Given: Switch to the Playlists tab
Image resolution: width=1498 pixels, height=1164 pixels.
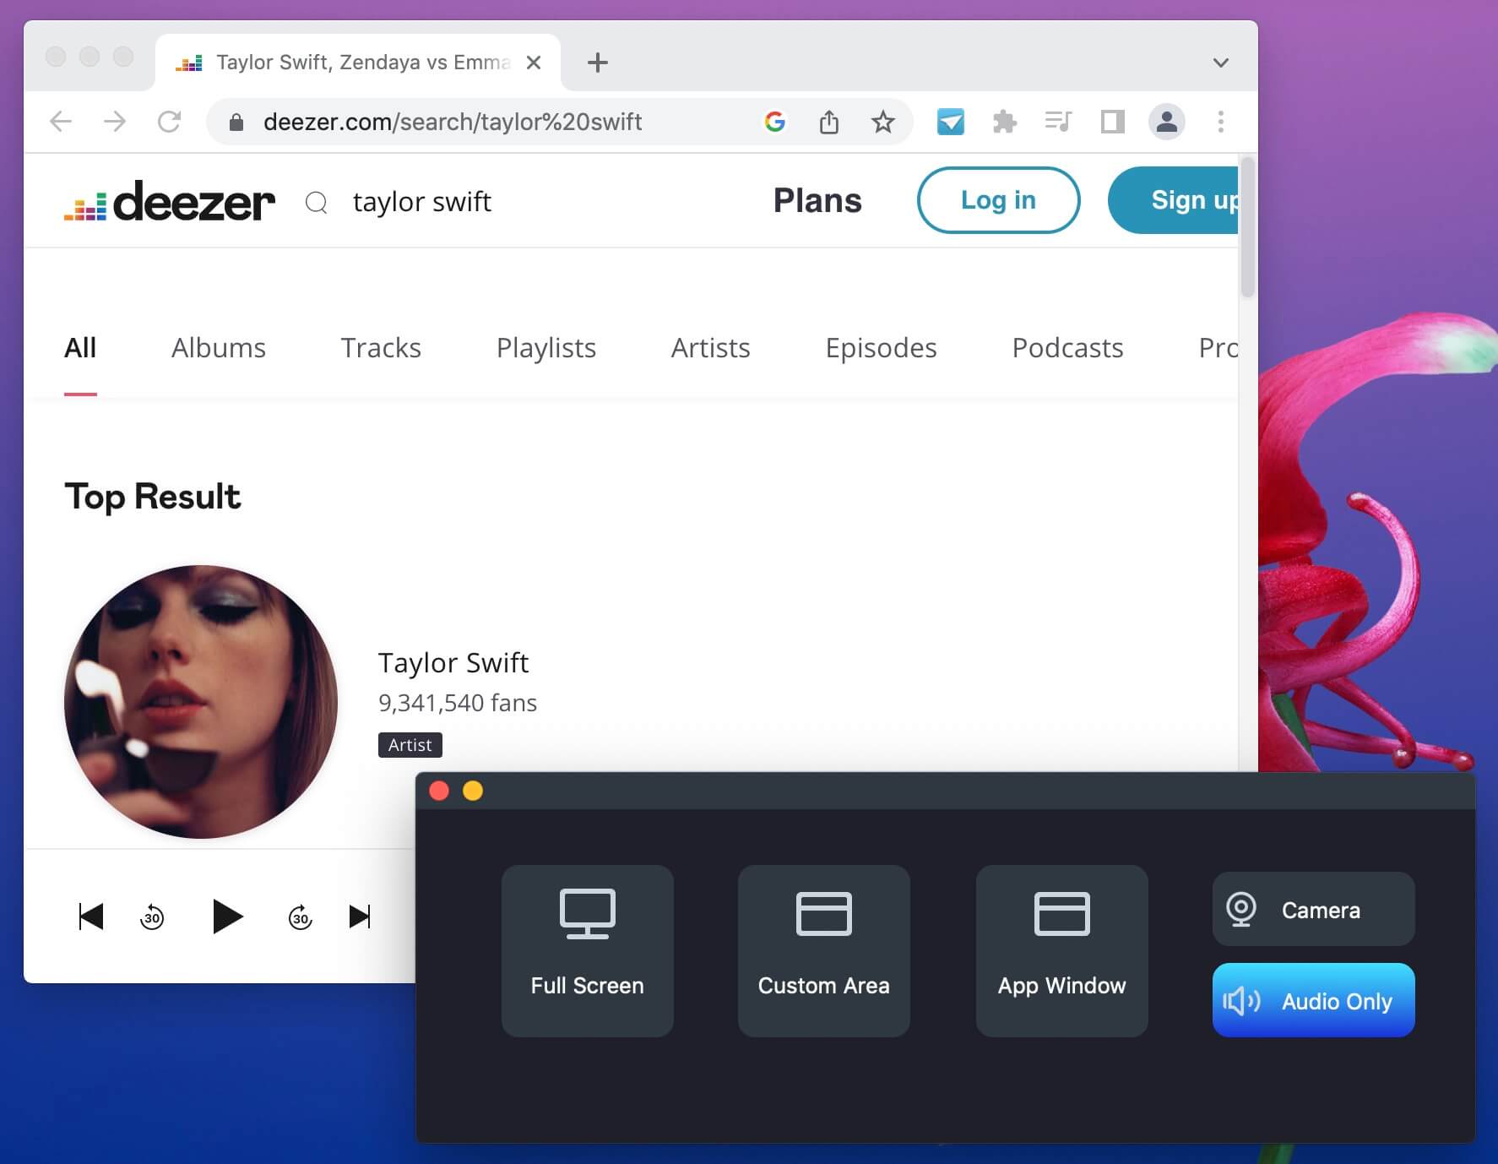Looking at the screenshot, I should point(546,348).
